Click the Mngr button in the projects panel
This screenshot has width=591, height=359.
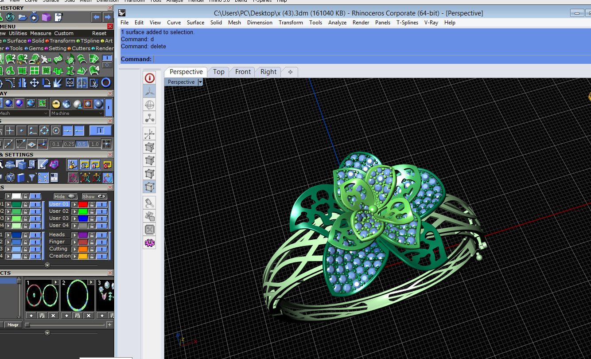point(12,324)
